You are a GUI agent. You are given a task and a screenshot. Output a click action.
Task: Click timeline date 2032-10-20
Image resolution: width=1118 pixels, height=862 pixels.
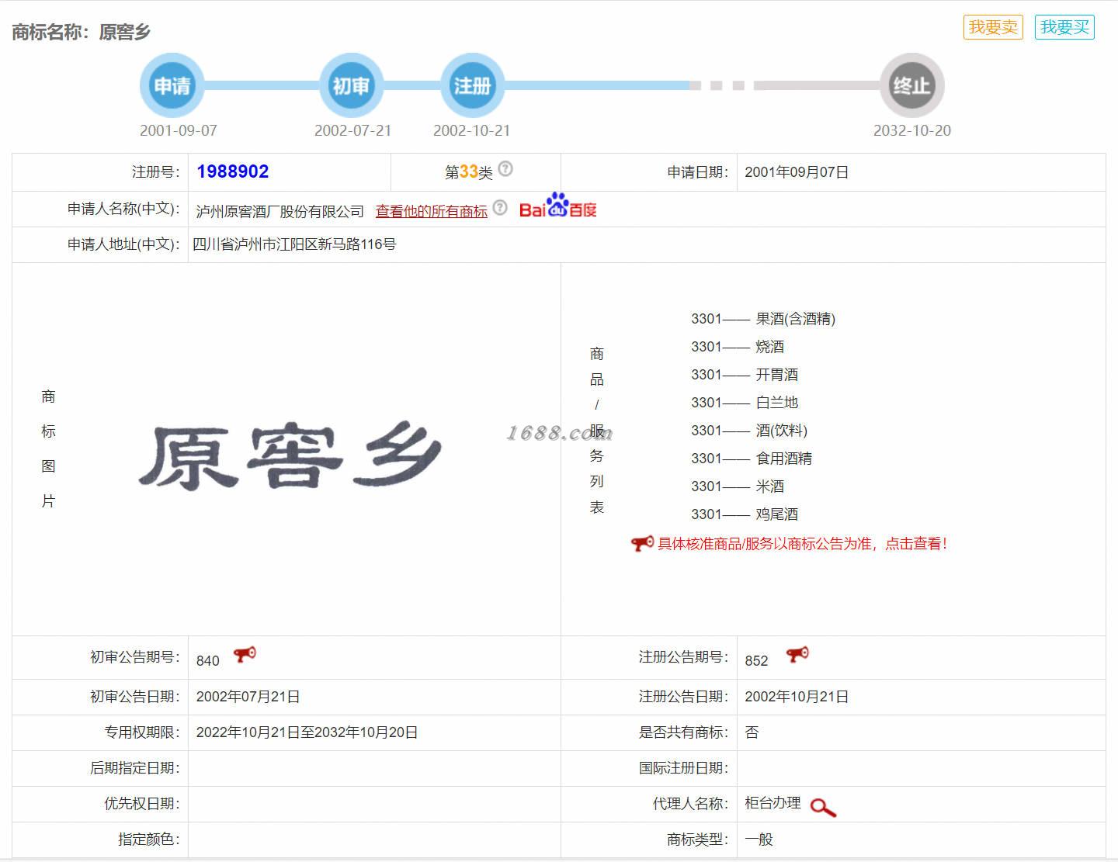(x=912, y=130)
